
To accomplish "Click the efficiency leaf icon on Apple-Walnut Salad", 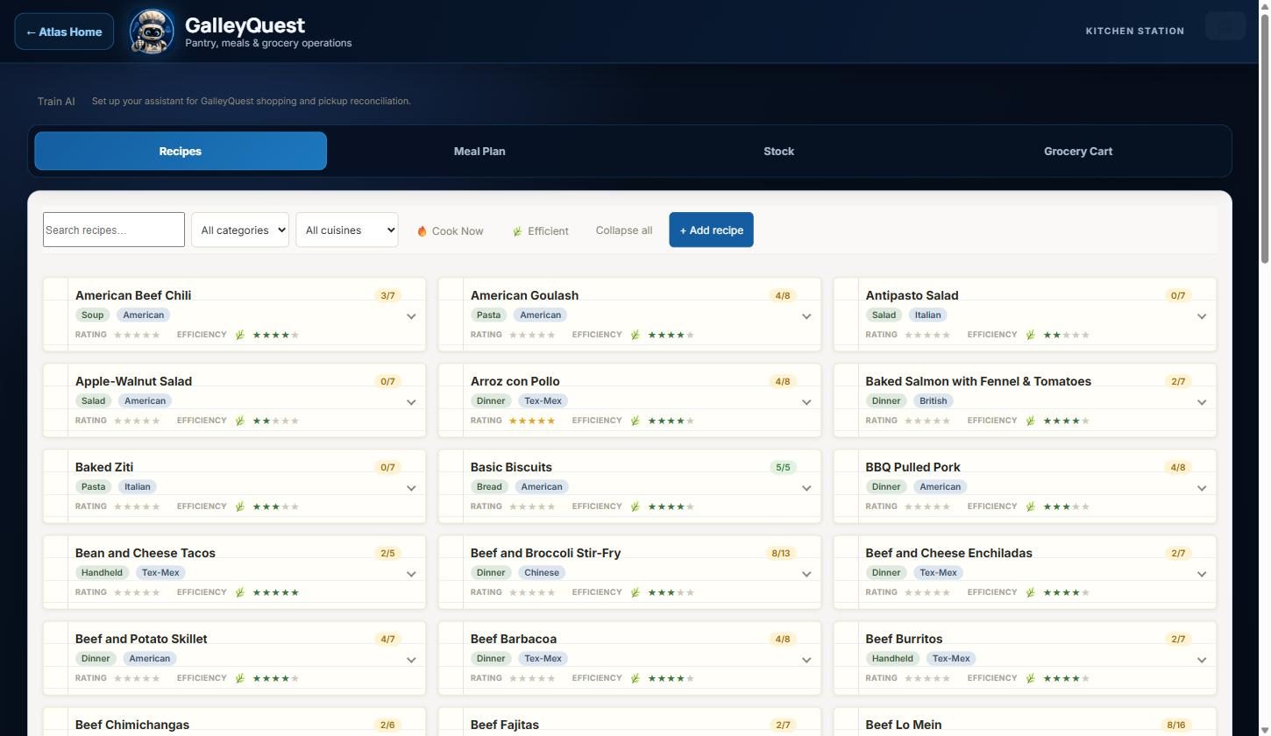I will [239, 421].
